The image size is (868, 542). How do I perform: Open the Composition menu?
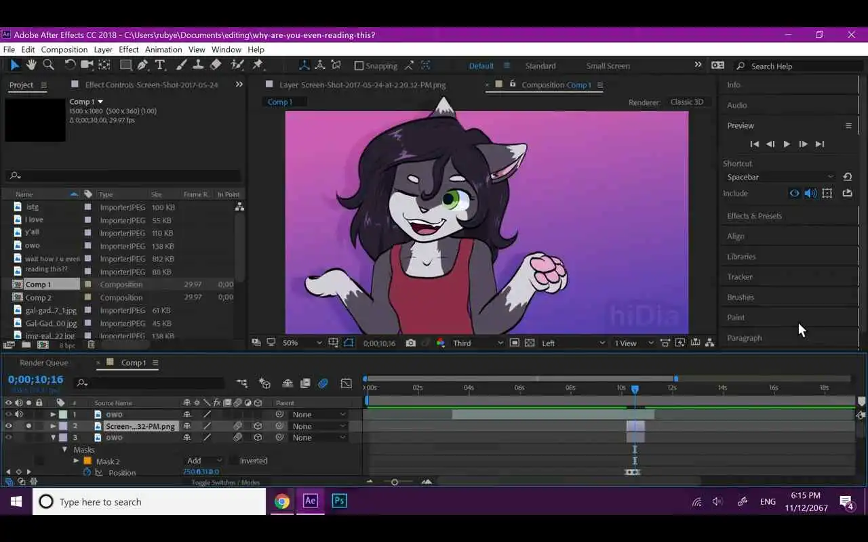(x=64, y=49)
